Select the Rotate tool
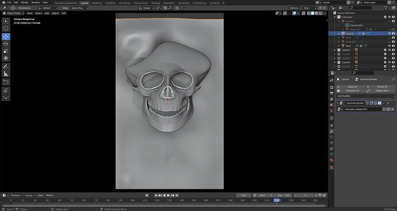Viewport: 397px width, 211px height. click(x=6, y=44)
